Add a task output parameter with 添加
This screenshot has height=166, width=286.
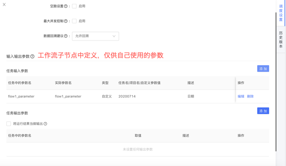coord(263,111)
